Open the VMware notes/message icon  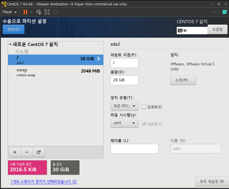coord(224,12)
